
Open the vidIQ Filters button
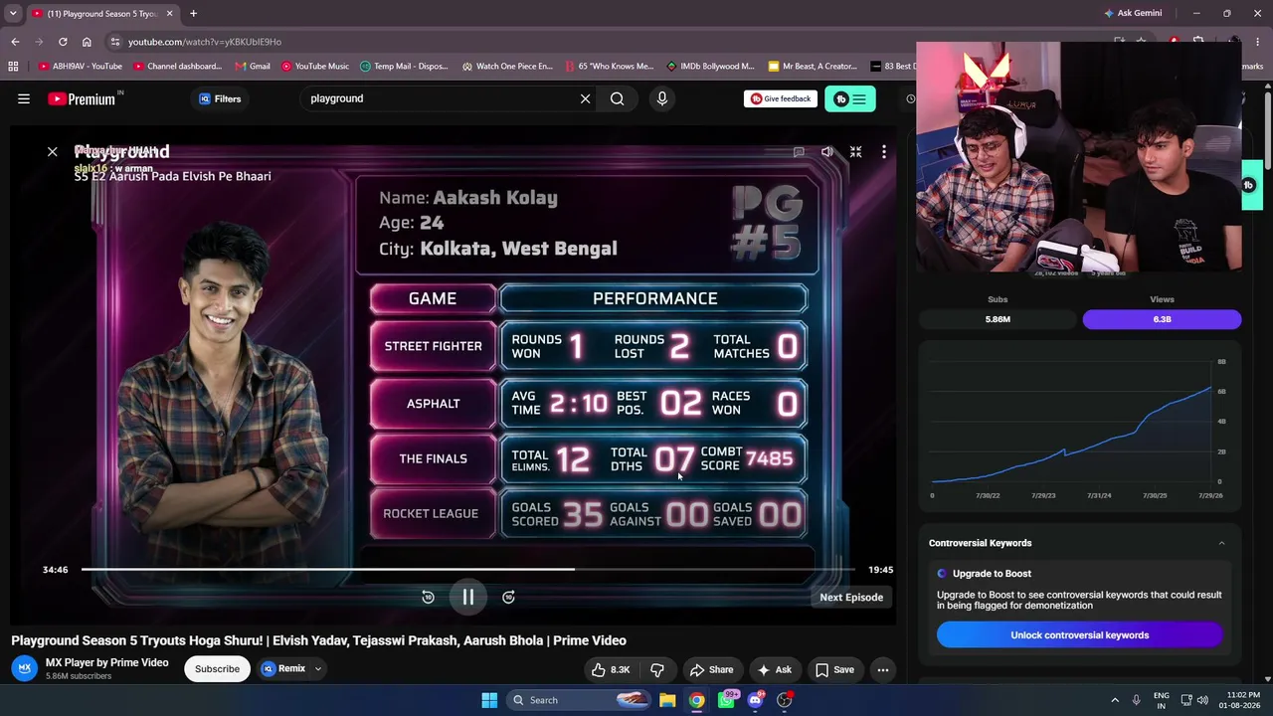click(220, 98)
